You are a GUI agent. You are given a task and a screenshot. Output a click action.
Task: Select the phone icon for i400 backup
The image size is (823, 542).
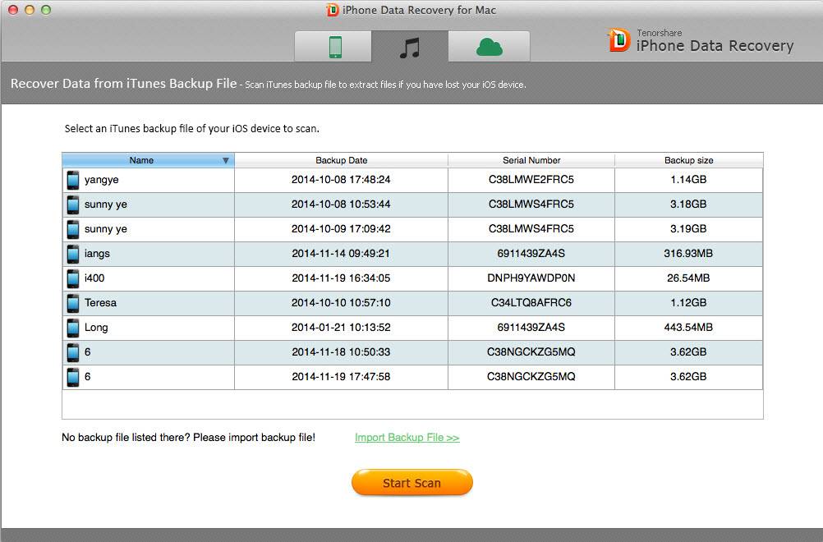[x=73, y=278]
